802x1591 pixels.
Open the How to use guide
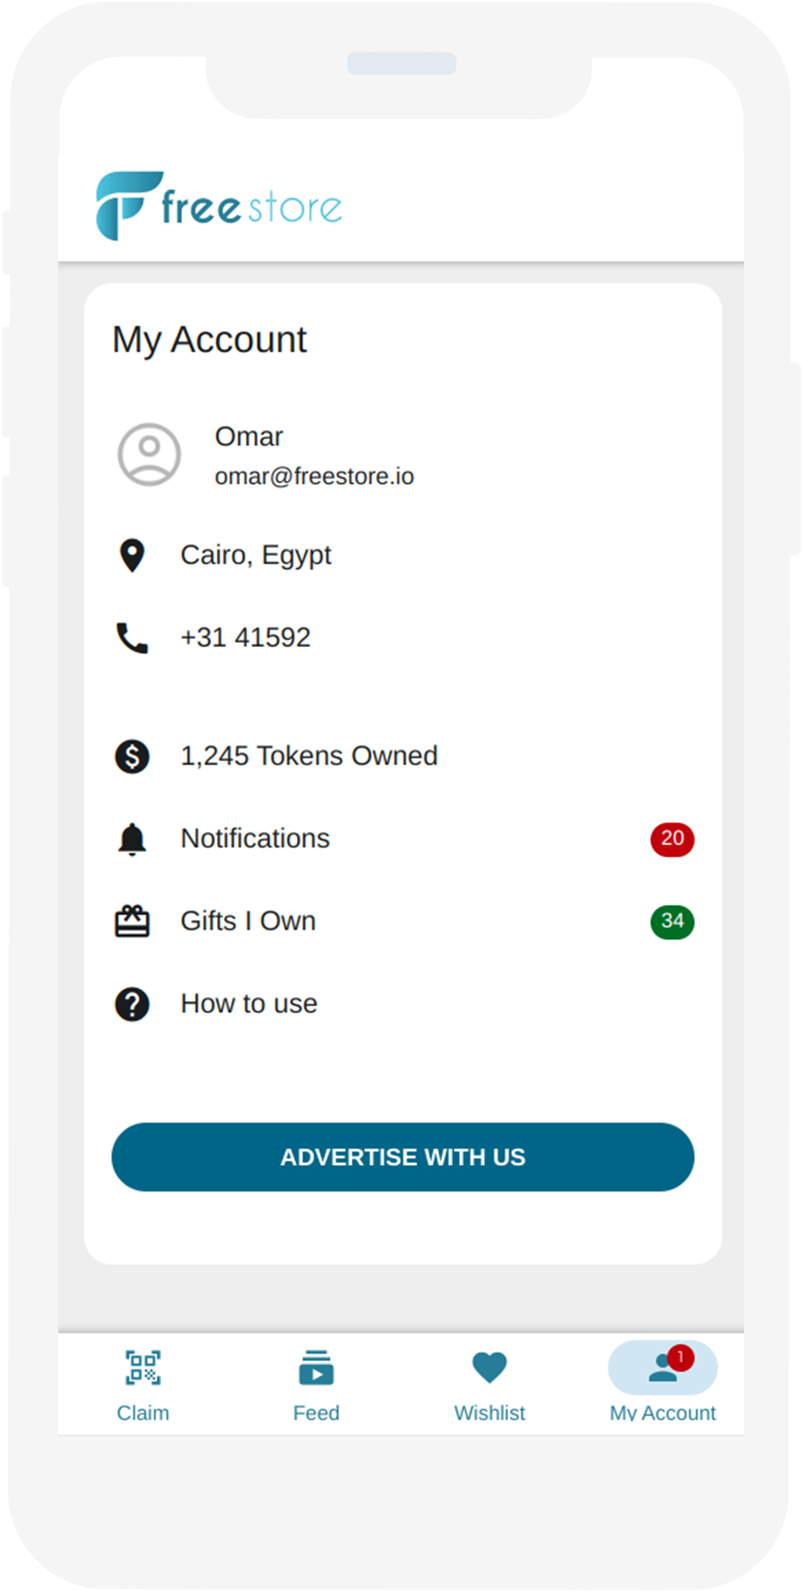pyautogui.click(x=403, y=1004)
